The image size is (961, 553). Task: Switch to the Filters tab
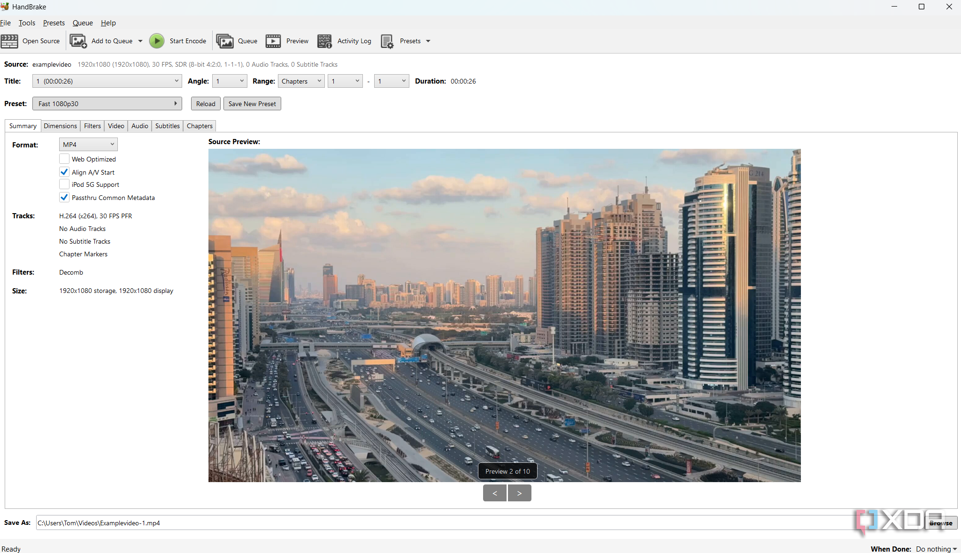(x=92, y=126)
